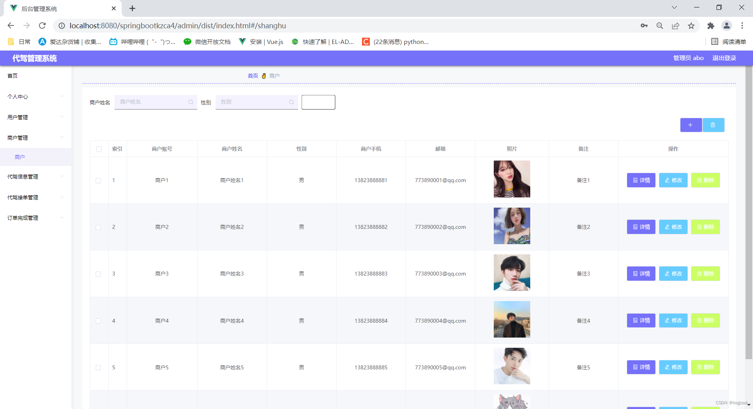Select the 商户 submenu item

(36, 157)
